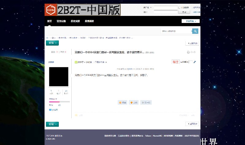
Task: Click into the password input field
Action: pyautogui.click(x=166, y=12)
